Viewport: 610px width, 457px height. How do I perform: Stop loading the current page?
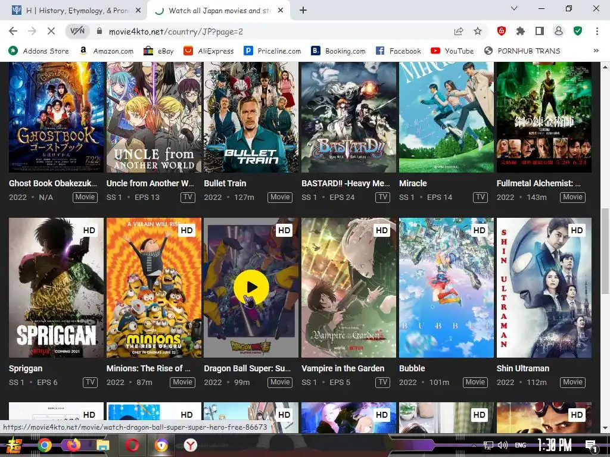tap(51, 31)
